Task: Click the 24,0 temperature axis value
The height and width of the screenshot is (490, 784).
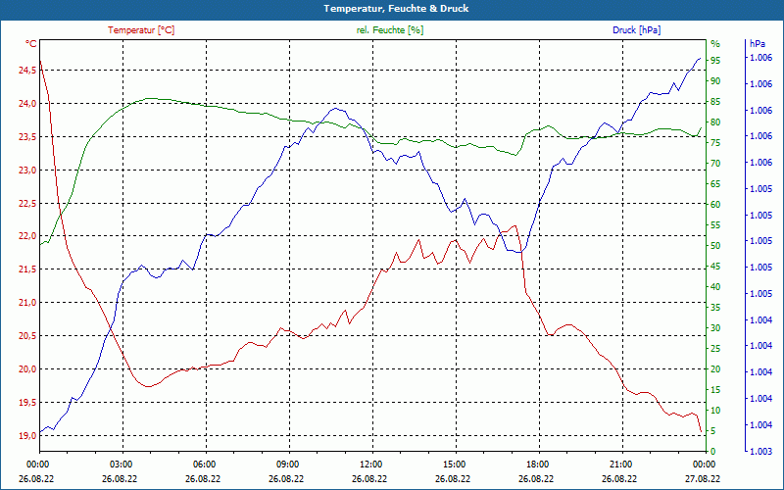Action: pos(27,104)
